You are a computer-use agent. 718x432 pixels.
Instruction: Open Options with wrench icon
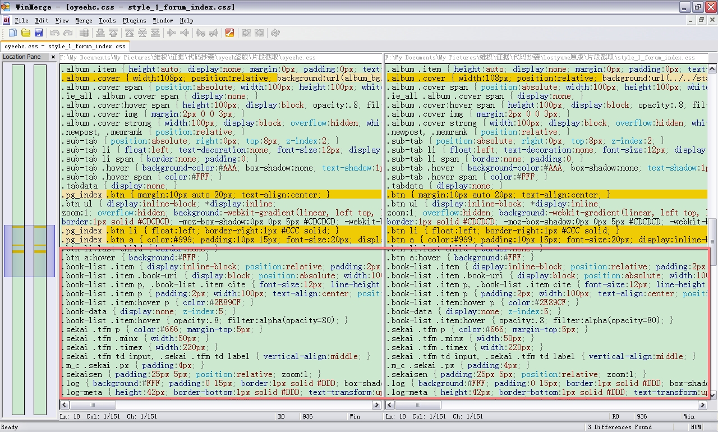click(229, 33)
